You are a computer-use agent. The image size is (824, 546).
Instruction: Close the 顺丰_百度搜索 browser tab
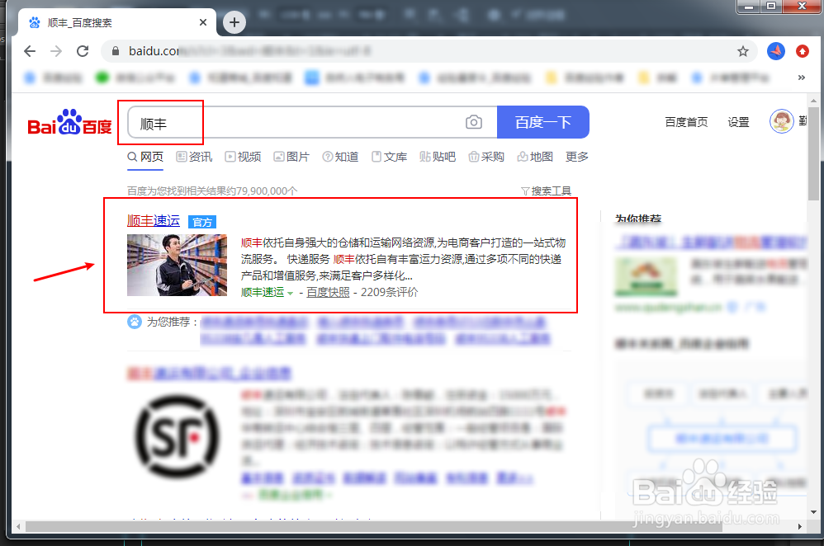(x=203, y=22)
